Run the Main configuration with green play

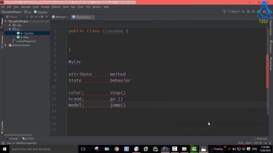[x=243, y=11]
